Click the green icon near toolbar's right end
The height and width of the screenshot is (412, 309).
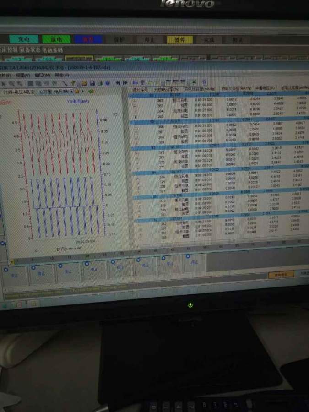194,82
